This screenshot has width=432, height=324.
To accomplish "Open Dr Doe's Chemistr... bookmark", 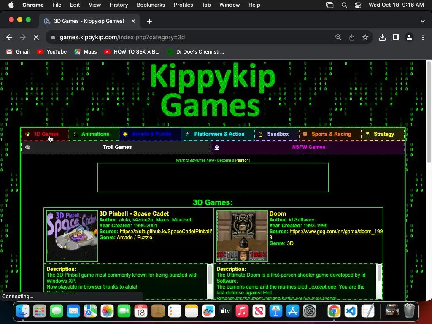I will pos(196,52).
